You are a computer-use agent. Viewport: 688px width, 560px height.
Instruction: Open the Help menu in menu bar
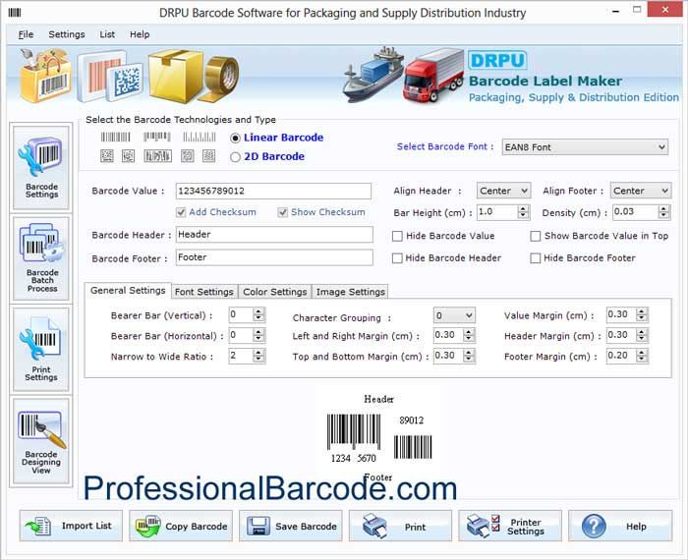pos(140,34)
